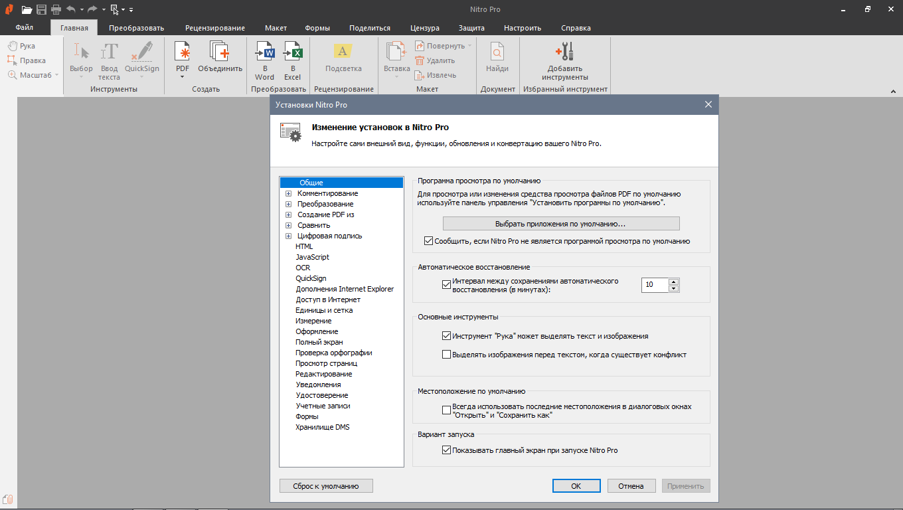Click the Save diskette icon in quick access toolbar
The image size is (903, 510).
42,9
